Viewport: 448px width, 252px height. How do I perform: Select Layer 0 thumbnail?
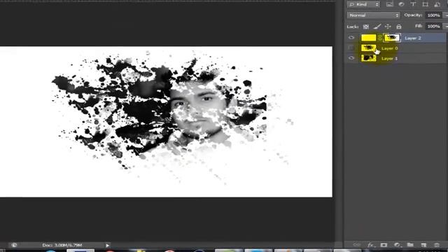click(x=369, y=48)
